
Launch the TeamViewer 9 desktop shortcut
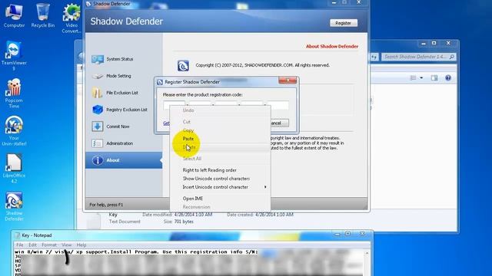[x=14, y=56]
